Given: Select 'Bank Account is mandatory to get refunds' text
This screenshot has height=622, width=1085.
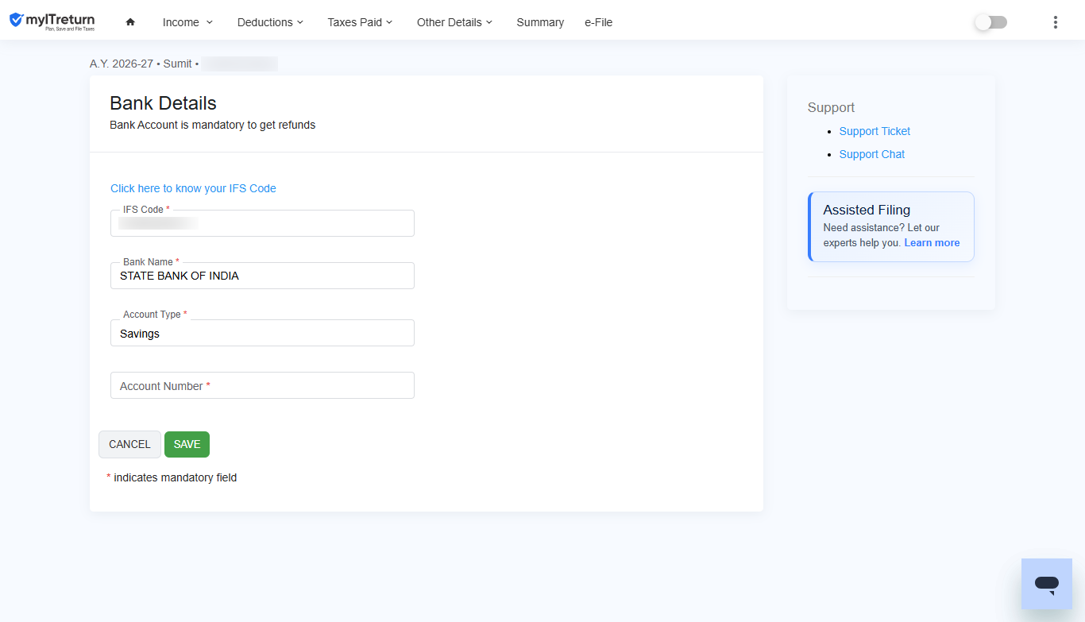Looking at the screenshot, I should (212, 125).
